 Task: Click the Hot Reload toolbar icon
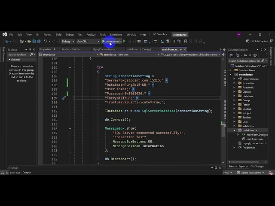pyautogui.click(x=130, y=41)
